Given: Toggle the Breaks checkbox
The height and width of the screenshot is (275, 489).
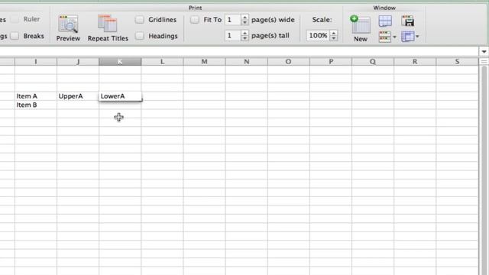Looking at the screenshot, I should coord(15,36).
